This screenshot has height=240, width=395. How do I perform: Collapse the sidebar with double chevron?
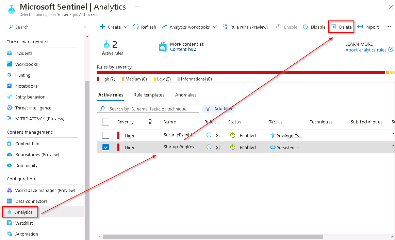pos(85,27)
